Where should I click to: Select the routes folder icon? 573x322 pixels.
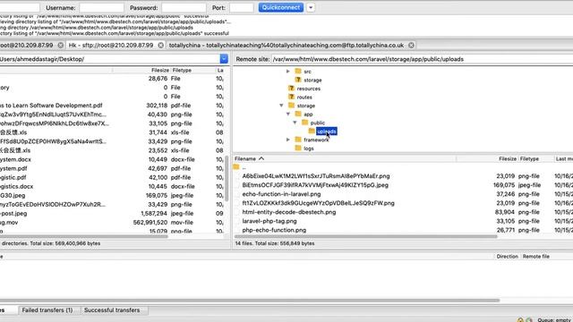tap(291, 97)
